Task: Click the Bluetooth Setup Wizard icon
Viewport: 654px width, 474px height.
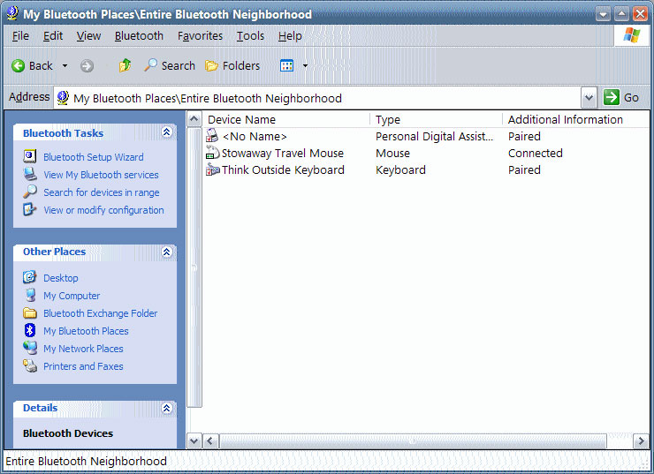Action: click(x=30, y=156)
